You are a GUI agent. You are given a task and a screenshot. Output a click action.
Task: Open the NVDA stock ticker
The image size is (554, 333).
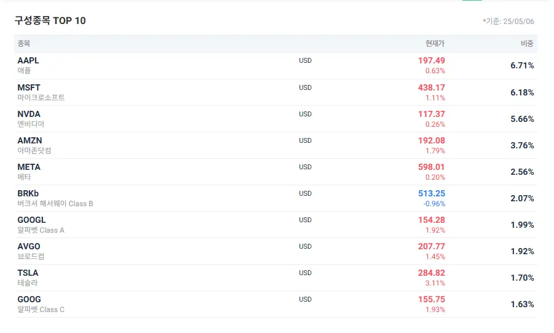tap(29, 114)
